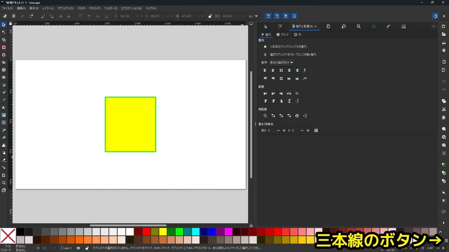Select the Rectangle tool

tap(4, 47)
